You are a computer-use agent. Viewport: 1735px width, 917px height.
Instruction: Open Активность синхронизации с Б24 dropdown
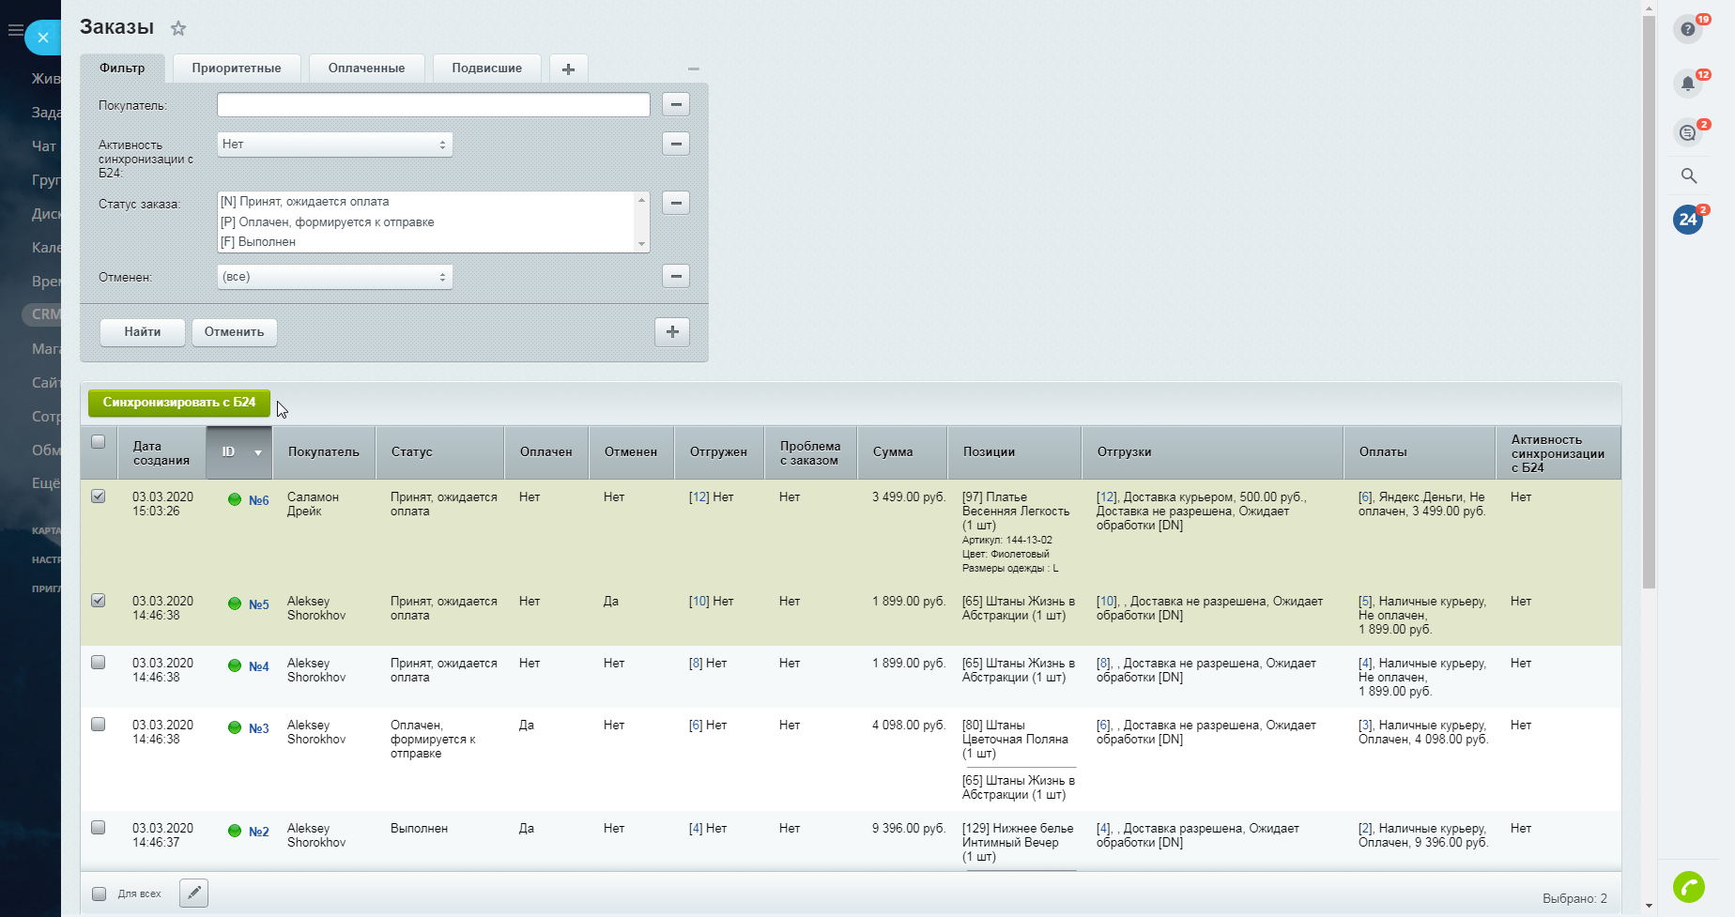point(334,145)
